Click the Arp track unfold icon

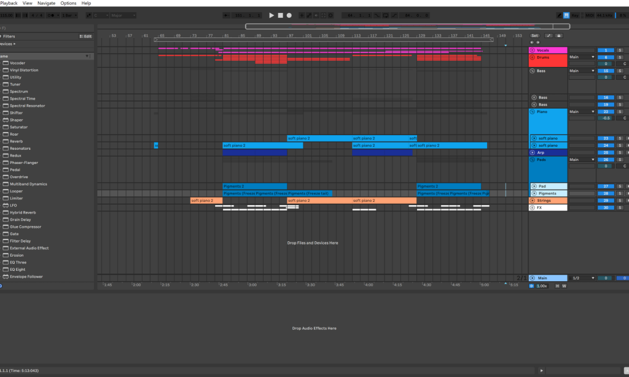point(533,152)
